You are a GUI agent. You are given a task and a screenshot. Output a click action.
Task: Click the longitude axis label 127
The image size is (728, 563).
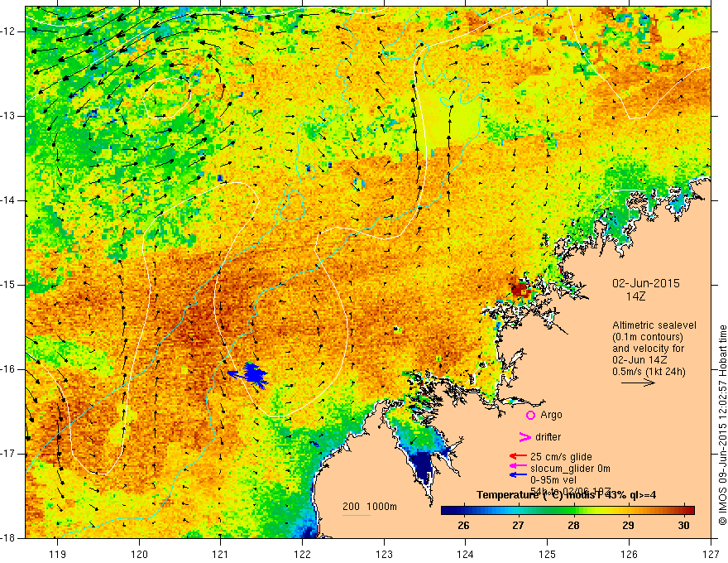click(x=711, y=554)
